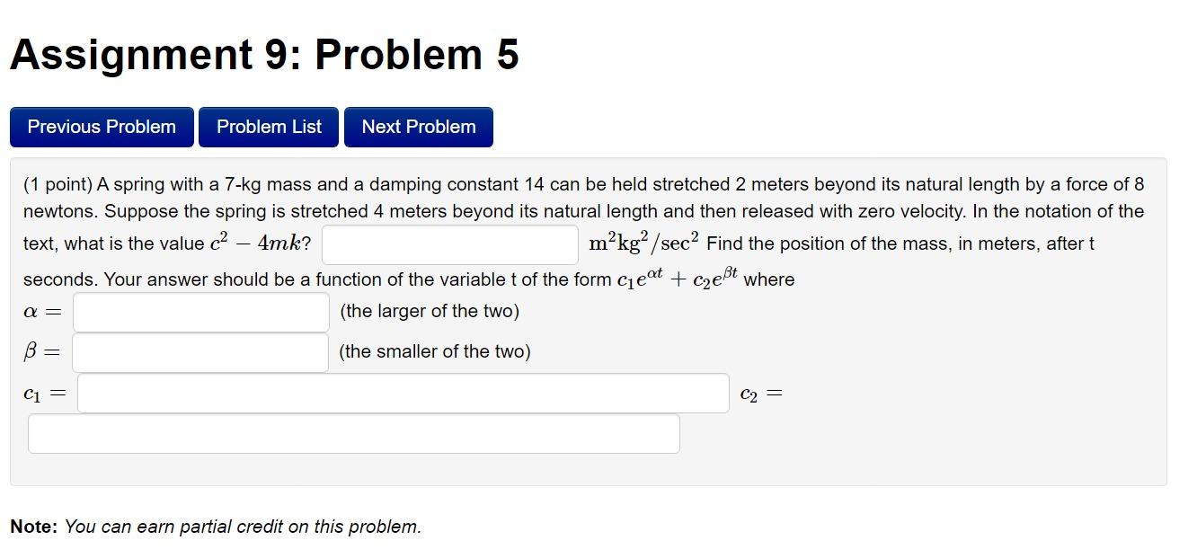
Task: Place cursor in the m²kg²/sec² answer box
Action: (449, 244)
